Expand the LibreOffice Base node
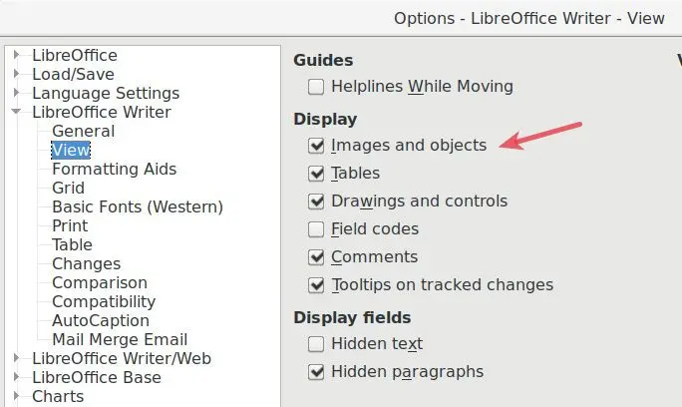 tap(17, 378)
